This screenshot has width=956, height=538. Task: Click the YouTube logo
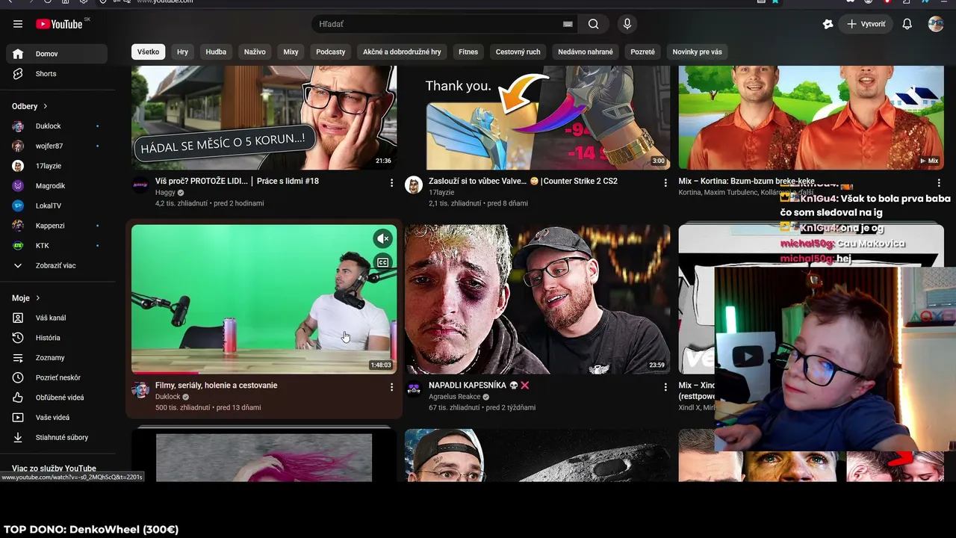59,24
